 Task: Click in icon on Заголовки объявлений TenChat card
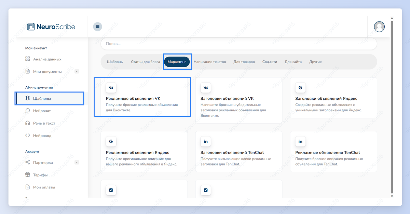(206, 141)
